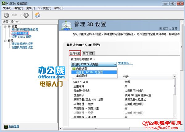The width and height of the screenshot is (185, 132).
Task: Select 调整视频图像设置 tree item
Action: click(22, 47)
